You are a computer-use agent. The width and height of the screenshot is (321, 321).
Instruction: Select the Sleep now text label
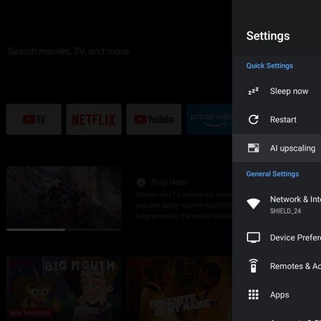tap(289, 91)
